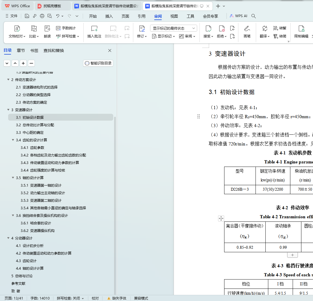The width and height of the screenshot is (313, 301).
Task: Open the 显示标记的最终状态 combo box
Action: [173, 28]
